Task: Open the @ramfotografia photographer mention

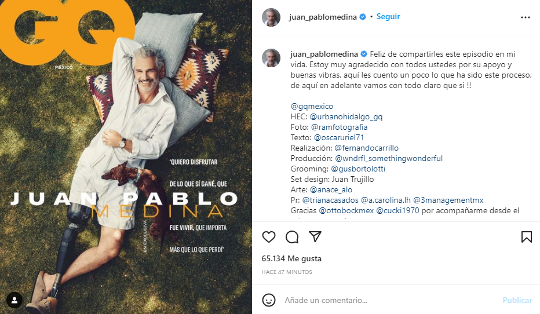Action: click(x=339, y=127)
